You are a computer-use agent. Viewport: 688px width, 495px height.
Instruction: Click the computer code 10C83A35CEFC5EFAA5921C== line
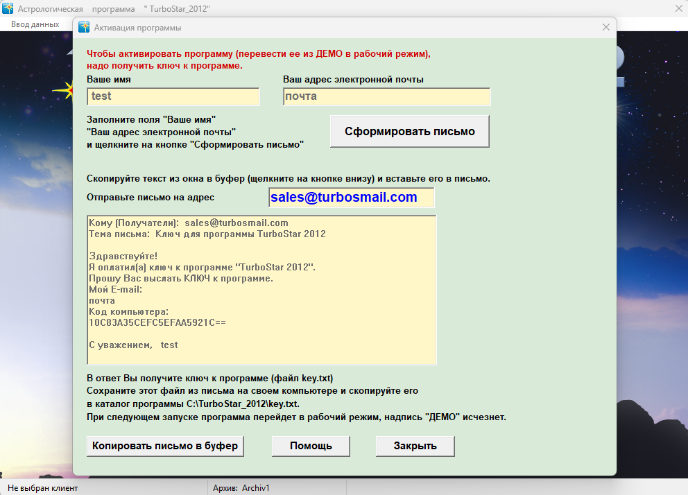coord(157,322)
